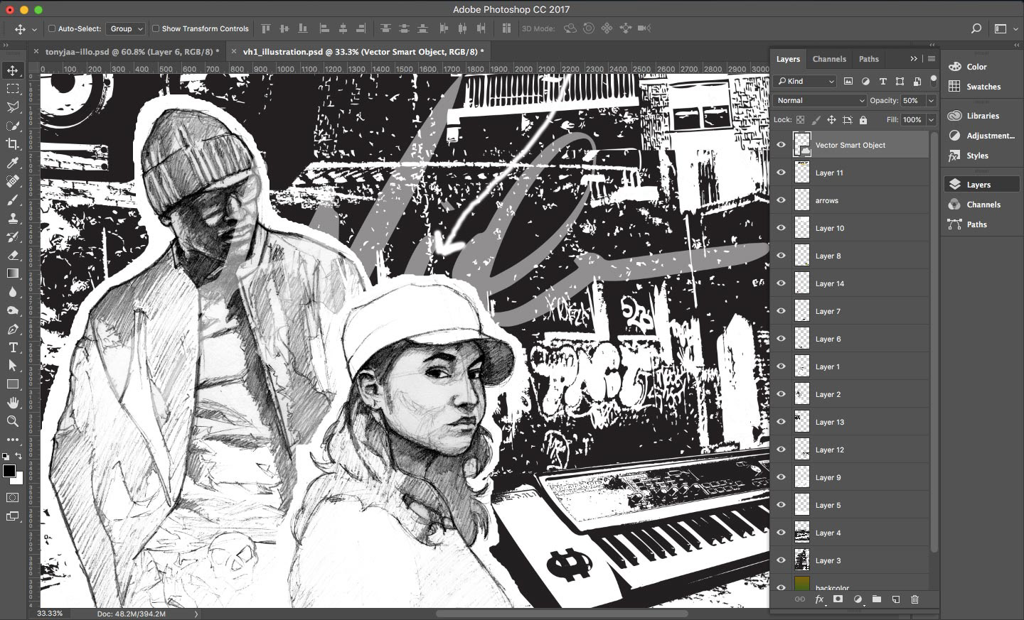The width and height of the screenshot is (1024, 620).
Task: Create a new group folder
Action: coord(877,599)
